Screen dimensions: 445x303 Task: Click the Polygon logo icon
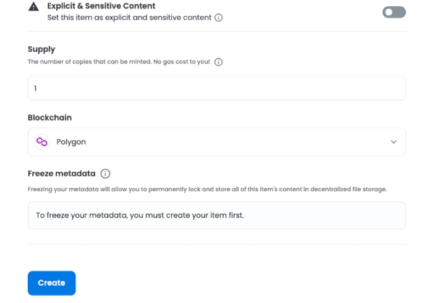click(x=42, y=142)
